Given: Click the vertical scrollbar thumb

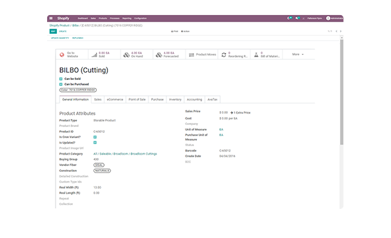Looking at the screenshot, I should coord(341,92).
